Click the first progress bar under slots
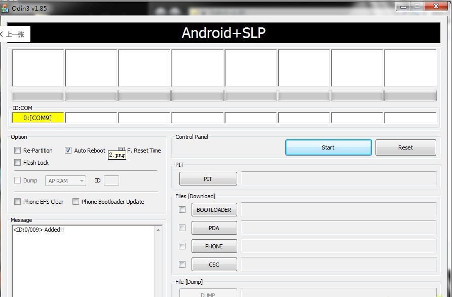 38,95
